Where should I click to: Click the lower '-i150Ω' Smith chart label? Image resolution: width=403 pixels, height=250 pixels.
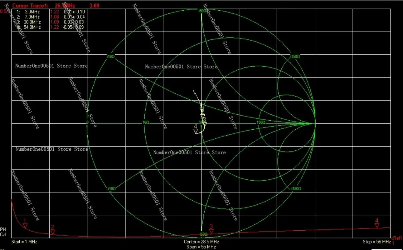[x=295, y=189]
